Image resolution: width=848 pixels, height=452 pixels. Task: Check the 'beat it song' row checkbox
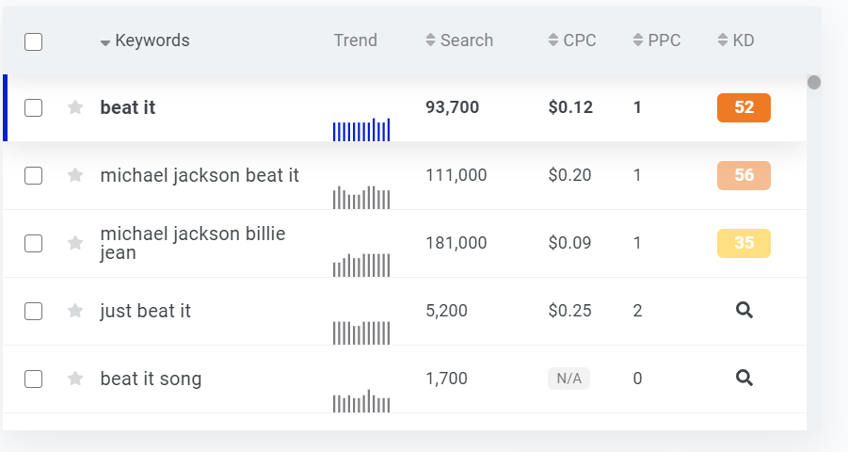33,379
